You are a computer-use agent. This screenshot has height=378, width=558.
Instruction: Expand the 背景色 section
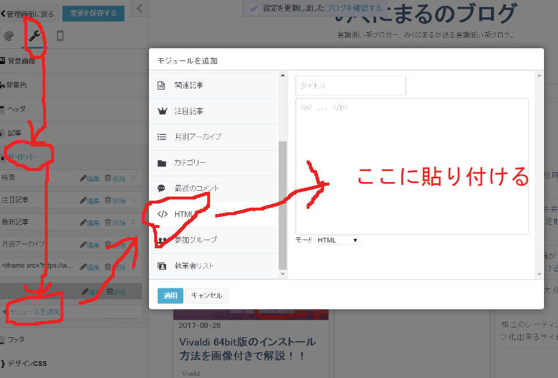coord(74,85)
